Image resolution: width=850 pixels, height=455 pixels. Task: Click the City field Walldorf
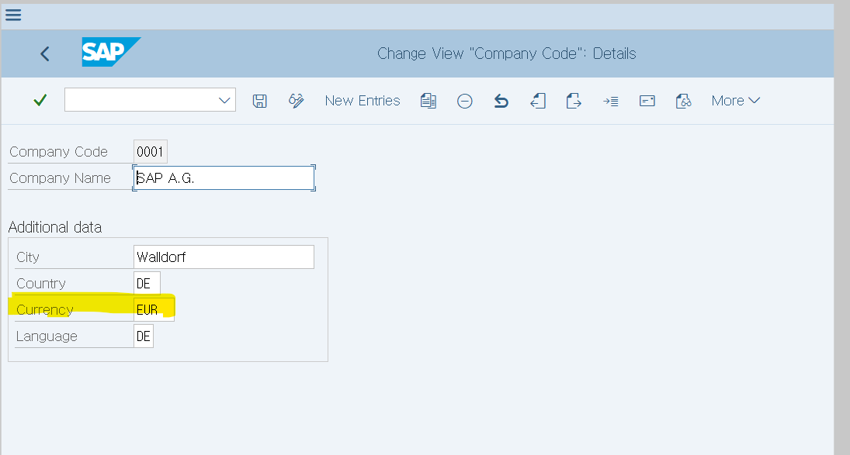coord(224,257)
